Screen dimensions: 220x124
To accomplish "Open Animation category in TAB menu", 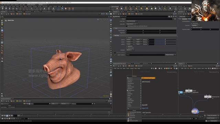I will (130, 80).
